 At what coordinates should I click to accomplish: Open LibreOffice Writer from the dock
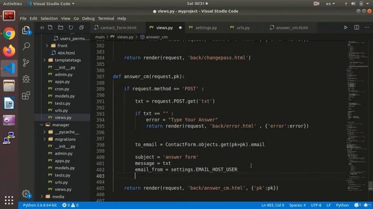(x=9, y=103)
